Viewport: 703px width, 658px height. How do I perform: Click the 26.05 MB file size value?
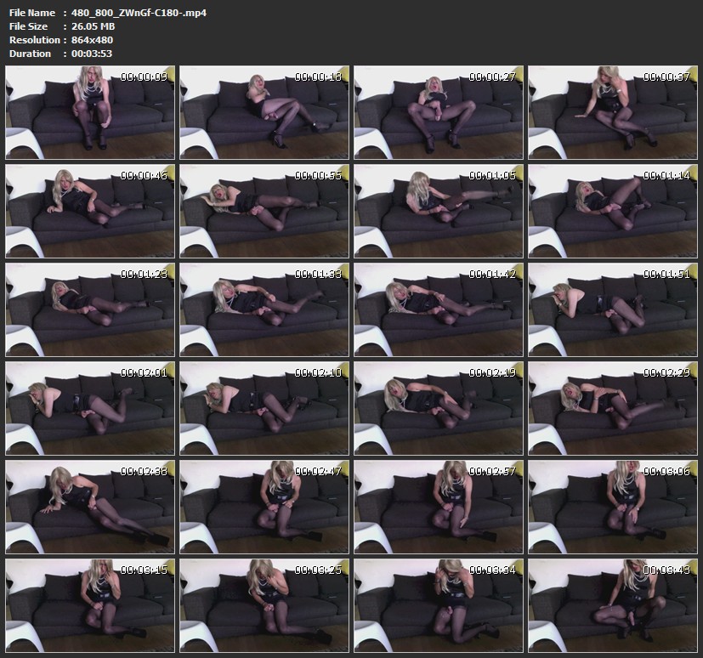point(94,26)
